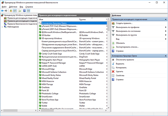
Task: Open the Справка menu
Action: 29,7
